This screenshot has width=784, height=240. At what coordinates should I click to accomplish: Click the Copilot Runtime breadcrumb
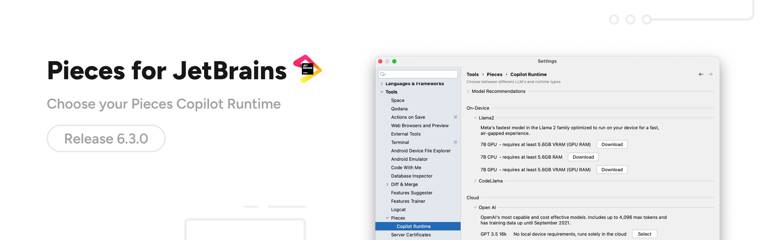pos(528,74)
